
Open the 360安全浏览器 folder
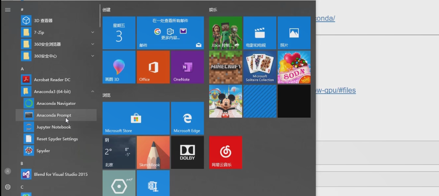56,44
